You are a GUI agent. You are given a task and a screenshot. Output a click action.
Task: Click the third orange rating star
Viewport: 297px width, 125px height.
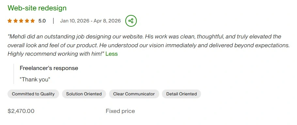pyautogui.click(x=21, y=21)
